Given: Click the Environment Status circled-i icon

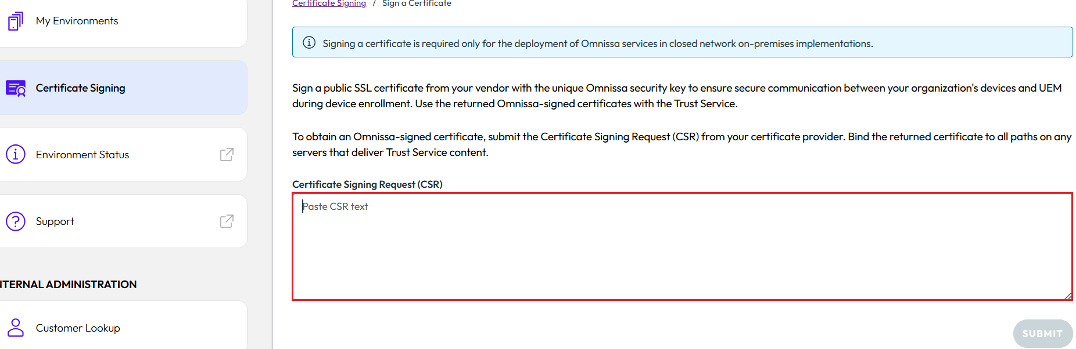Looking at the screenshot, I should [15, 154].
